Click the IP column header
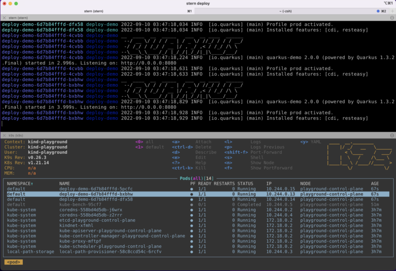 [x=269, y=184]
